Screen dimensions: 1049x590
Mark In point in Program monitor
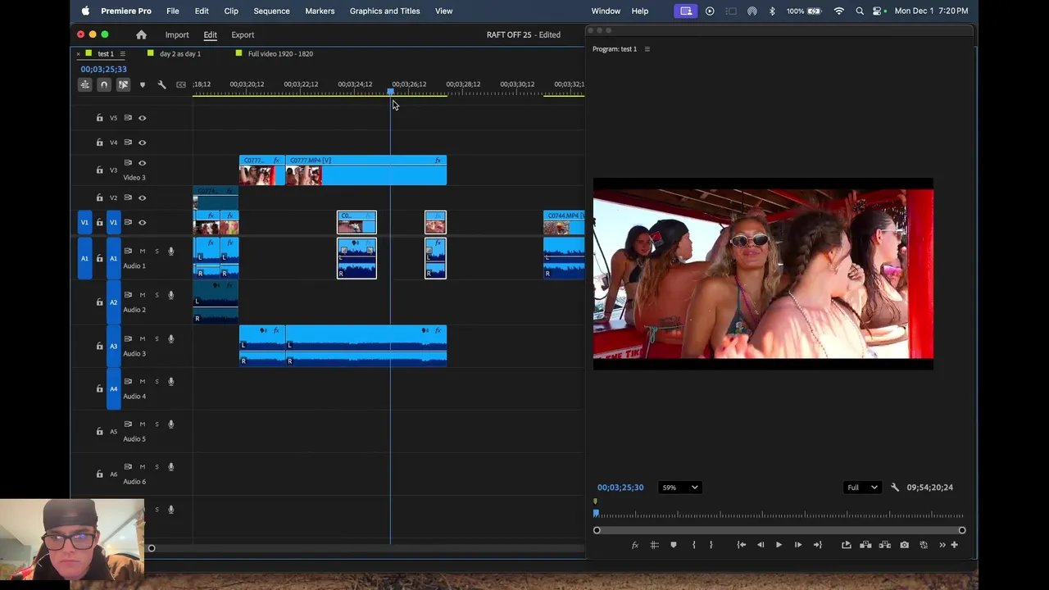[x=693, y=545]
